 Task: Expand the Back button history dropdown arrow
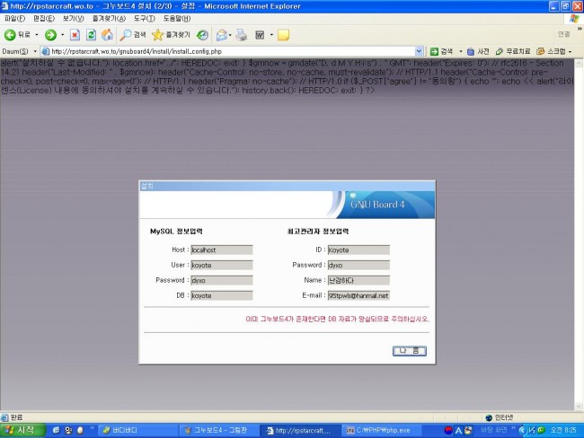pyautogui.click(x=36, y=35)
